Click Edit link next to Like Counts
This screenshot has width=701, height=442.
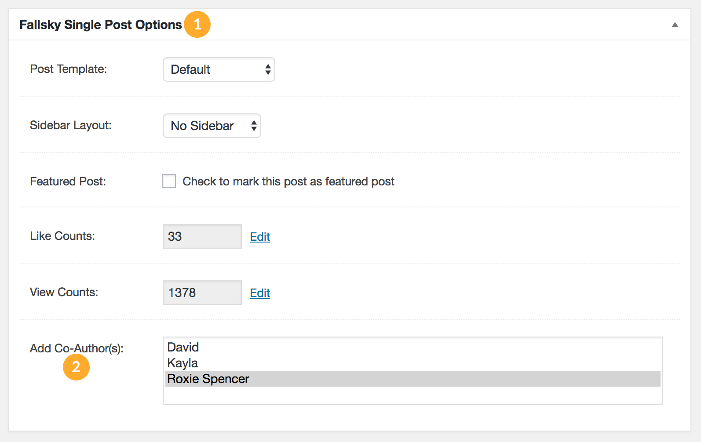[260, 237]
